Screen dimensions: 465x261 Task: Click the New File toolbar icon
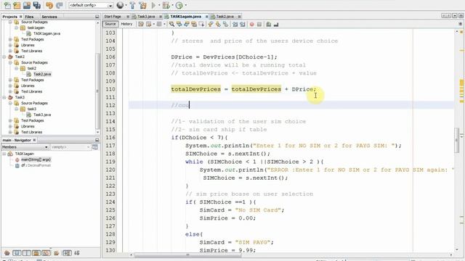coord(7,5)
